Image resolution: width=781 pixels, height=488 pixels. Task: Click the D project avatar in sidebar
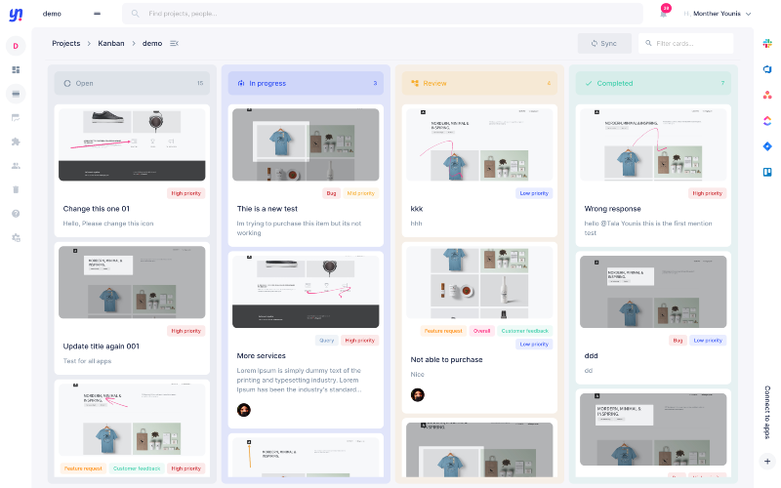pyautogui.click(x=16, y=46)
